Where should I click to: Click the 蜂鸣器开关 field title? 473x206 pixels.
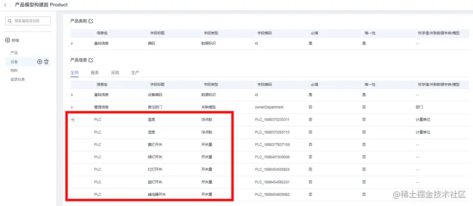point(157,195)
